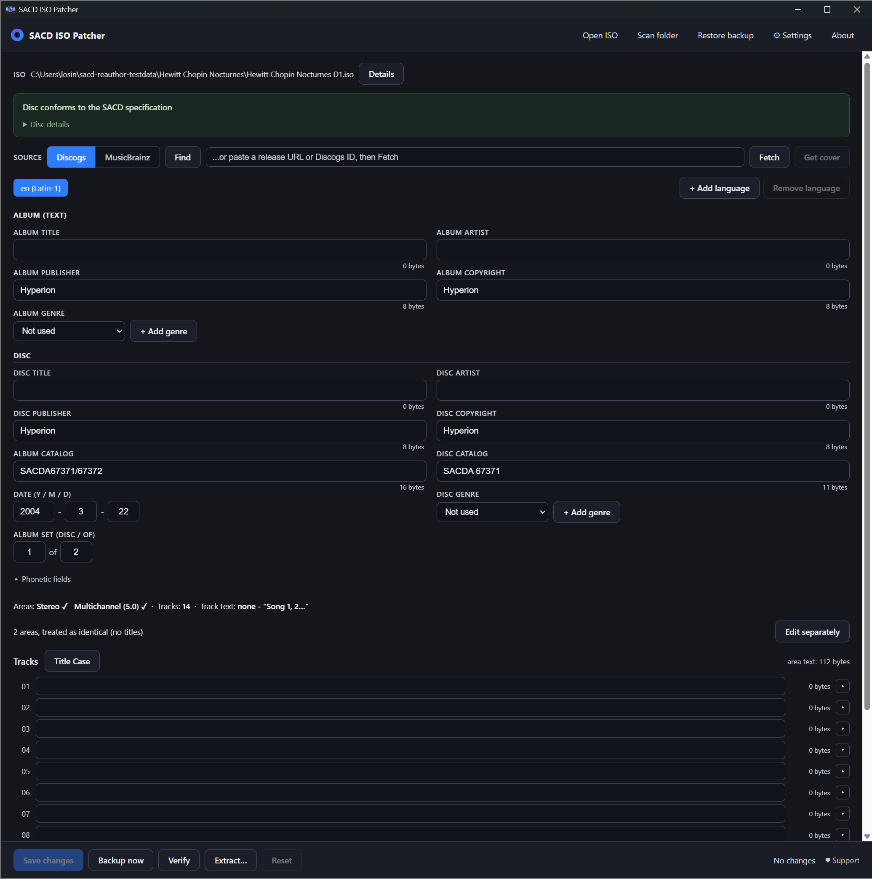Edit Disc Publisher field

(x=220, y=430)
